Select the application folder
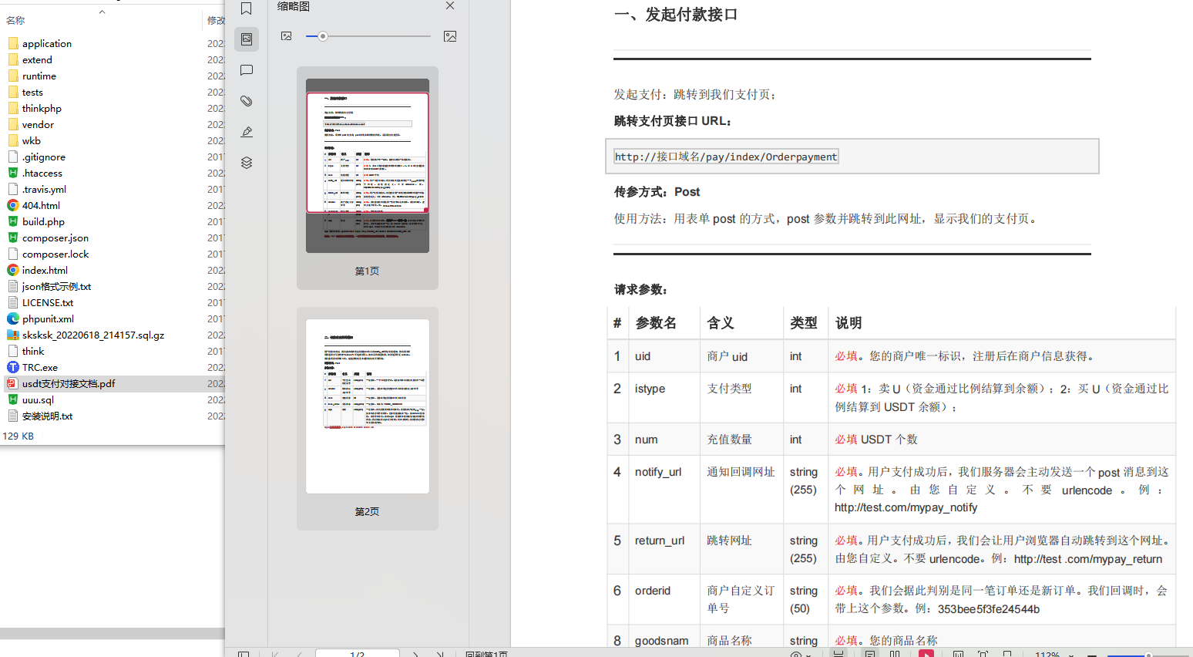The image size is (1193, 657). 46,44
